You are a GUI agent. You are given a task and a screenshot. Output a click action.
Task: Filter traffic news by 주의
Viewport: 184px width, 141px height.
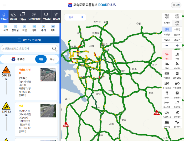pyautogui.click(x=44, y=28)
